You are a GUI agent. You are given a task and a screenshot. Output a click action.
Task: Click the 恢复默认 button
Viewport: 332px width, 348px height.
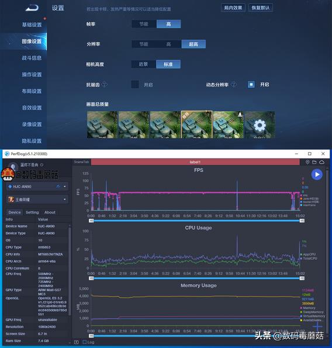[260, 8]
